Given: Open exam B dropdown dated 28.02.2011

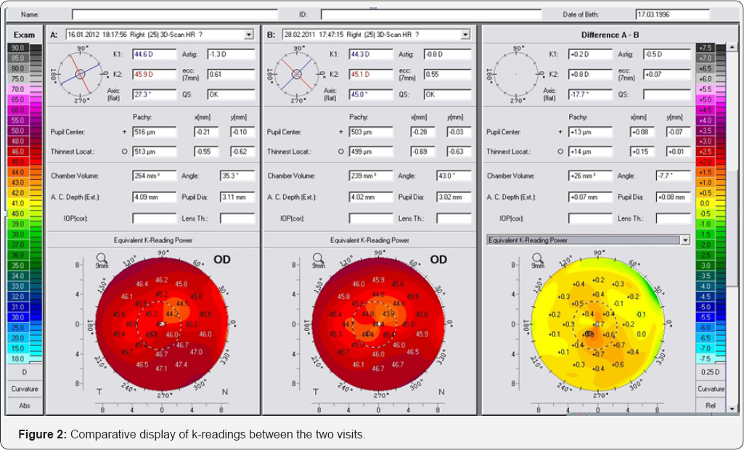Looking at the screenshot, I should [x=466, y=34].
